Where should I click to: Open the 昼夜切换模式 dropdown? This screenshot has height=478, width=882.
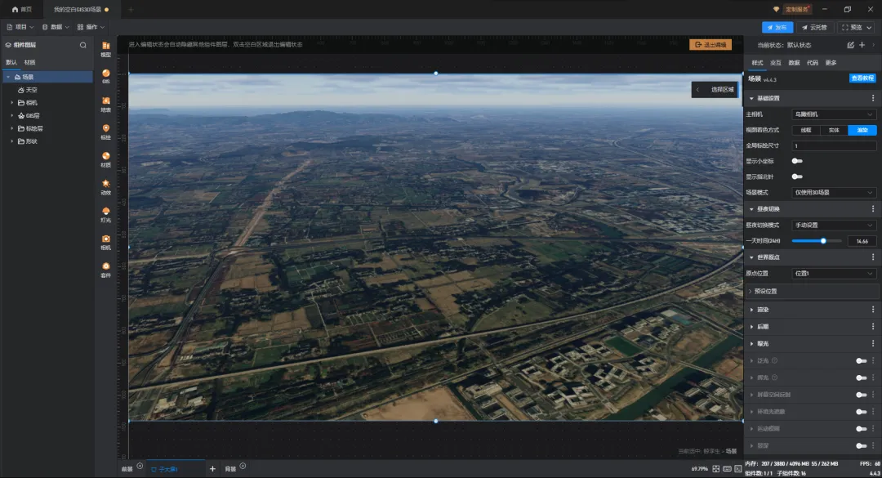click(x=834, y=226)
